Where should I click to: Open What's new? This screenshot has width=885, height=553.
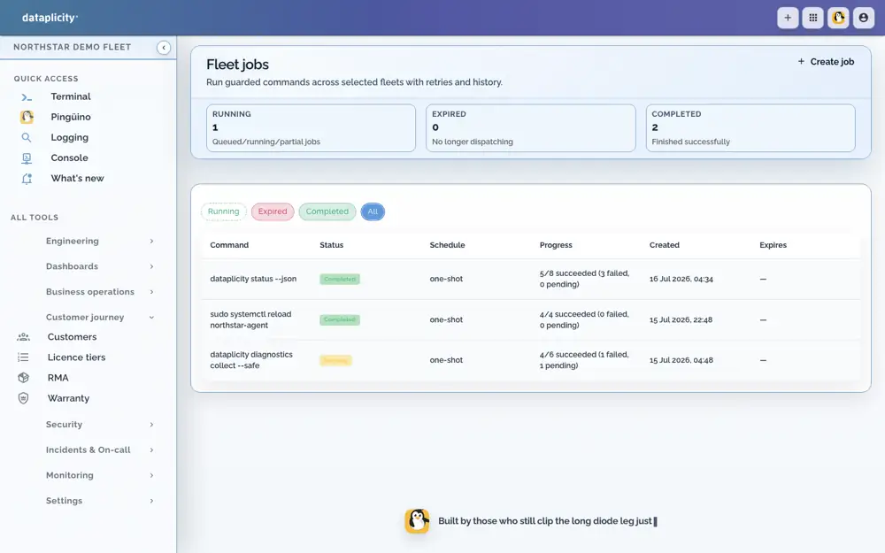(x=77, y=179)
